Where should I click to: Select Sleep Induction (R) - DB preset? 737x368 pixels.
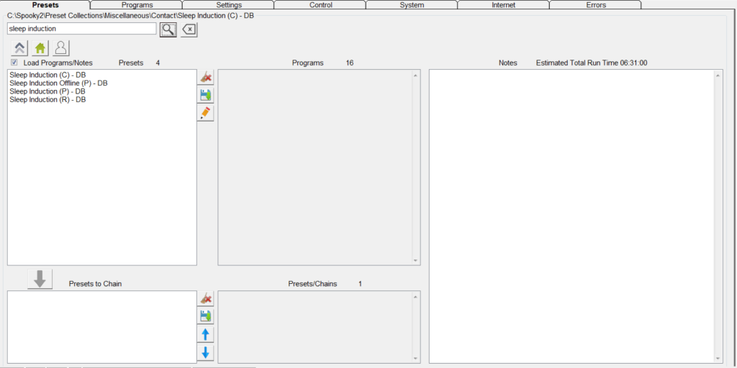48,100
